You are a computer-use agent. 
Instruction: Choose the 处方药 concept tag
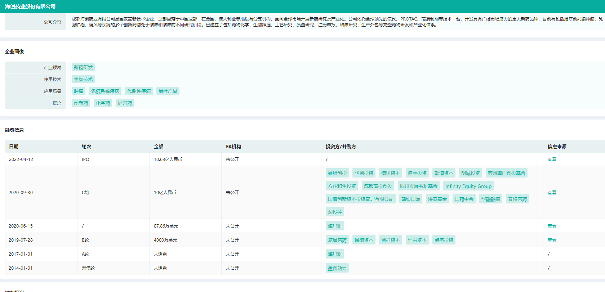[x=125, y=103]
